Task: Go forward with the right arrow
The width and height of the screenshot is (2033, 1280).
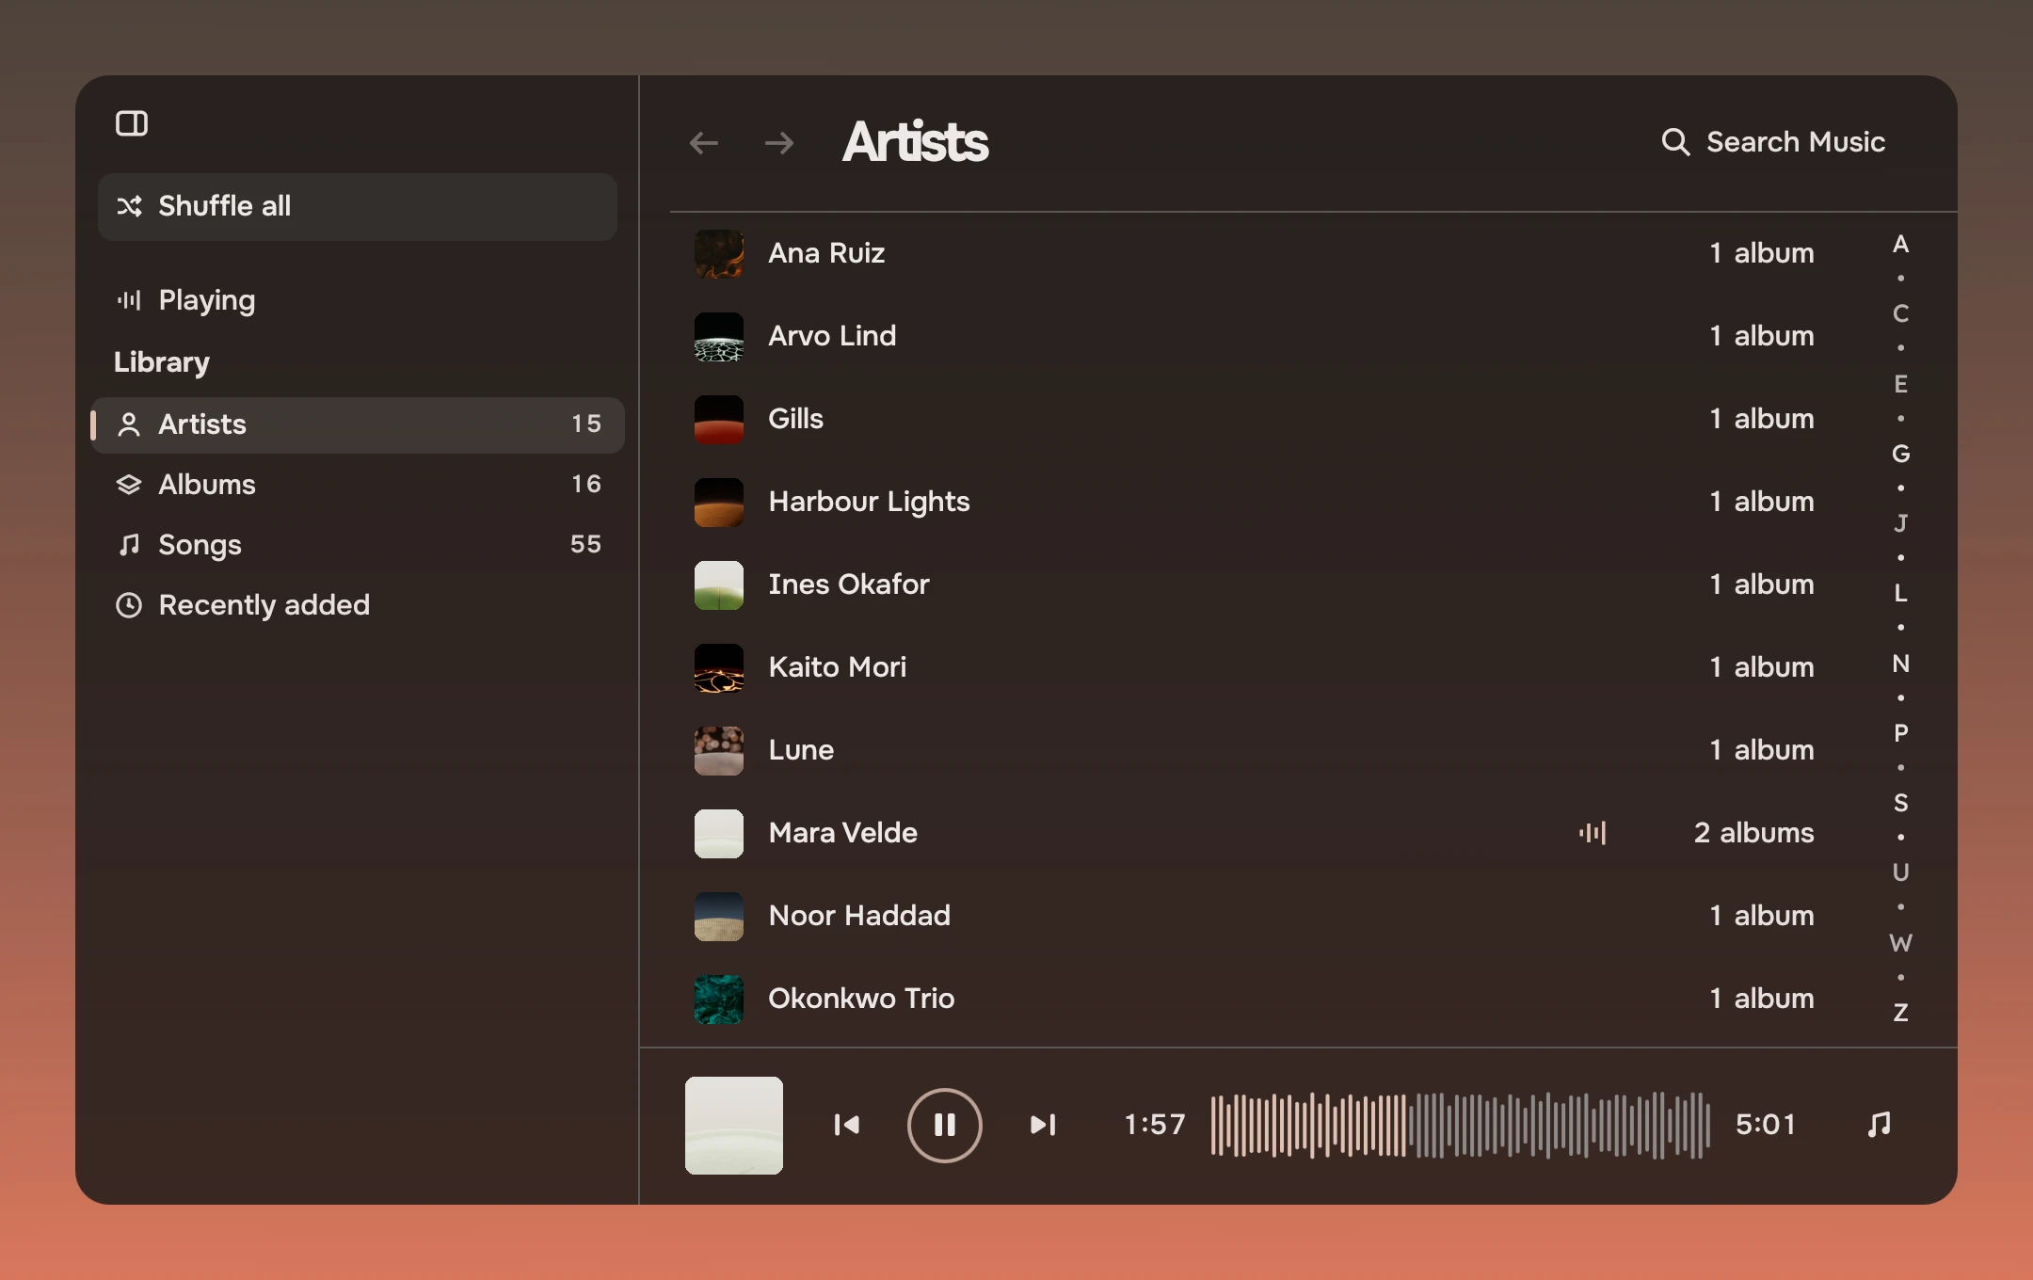Action: [779, 143]
